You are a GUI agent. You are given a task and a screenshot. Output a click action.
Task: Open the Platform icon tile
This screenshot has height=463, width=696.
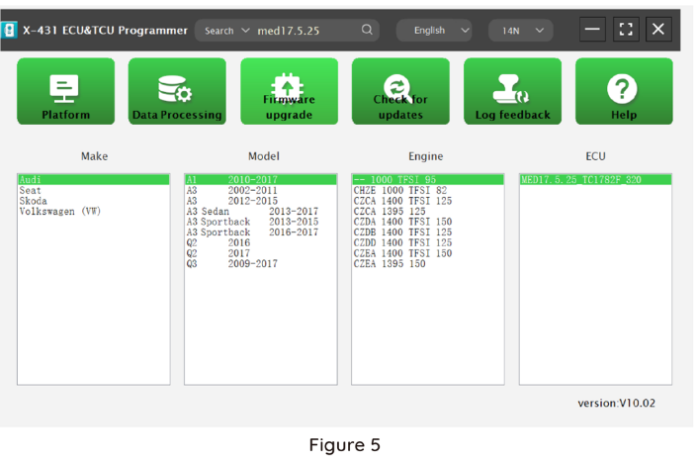65,91
